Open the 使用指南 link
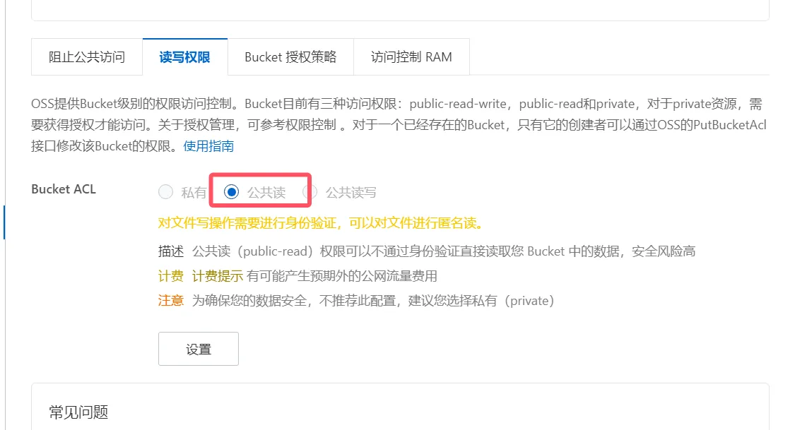795x430 pixels. (208, 146)
